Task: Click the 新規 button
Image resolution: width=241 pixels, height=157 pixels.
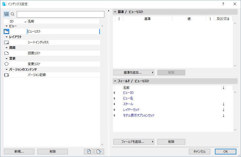Action: coord(19,151)
